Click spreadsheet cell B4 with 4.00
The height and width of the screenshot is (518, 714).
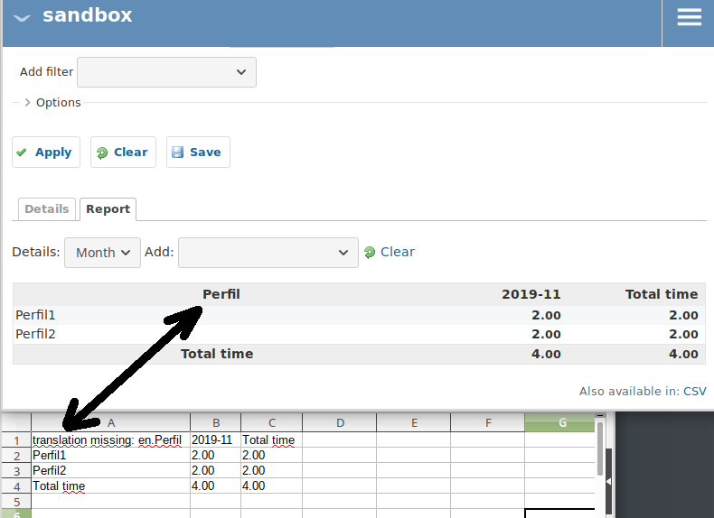[x=215, y=486]
